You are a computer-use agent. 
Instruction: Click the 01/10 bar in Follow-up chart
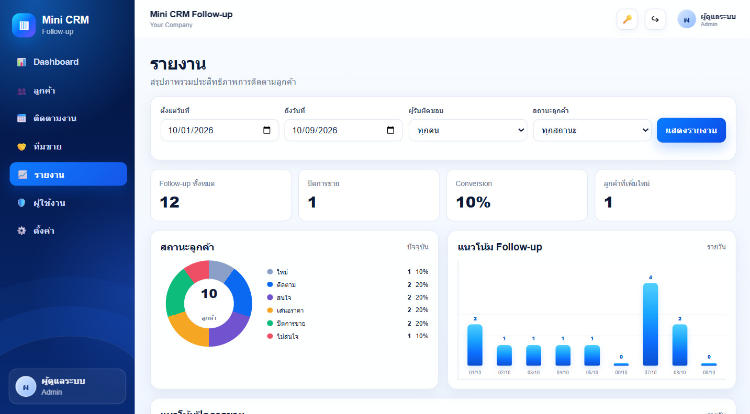pos(475,345)
